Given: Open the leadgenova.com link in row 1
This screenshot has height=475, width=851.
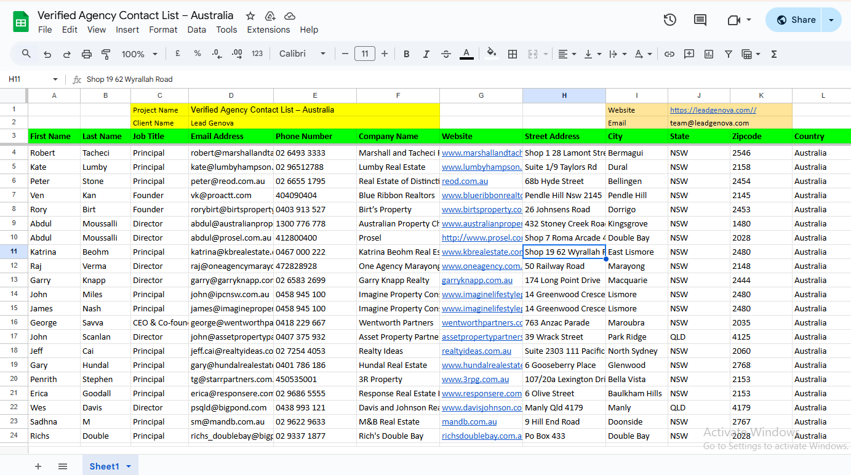Looking at the screenshot, I should [x=713, y=110].
